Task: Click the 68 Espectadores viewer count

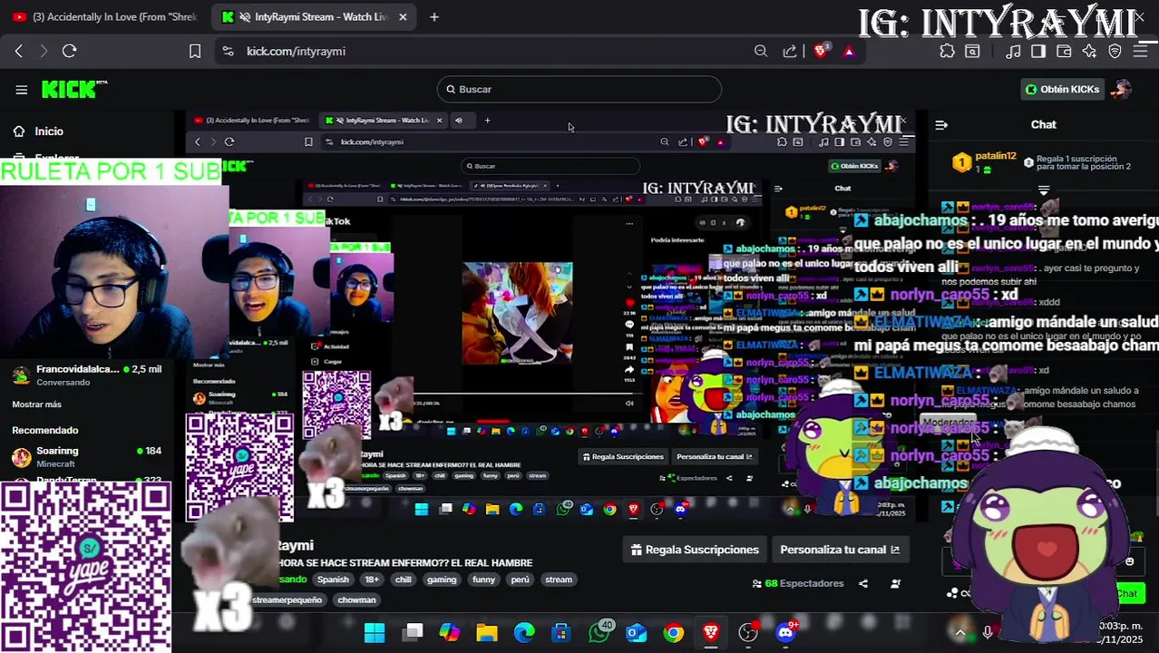Action: click(x=798, y=583)
